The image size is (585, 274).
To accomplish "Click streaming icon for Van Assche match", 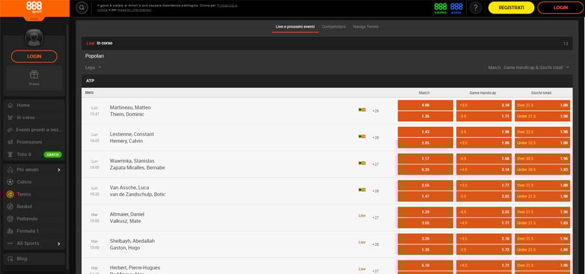I will pyautogui.click(x=362, y=190).
